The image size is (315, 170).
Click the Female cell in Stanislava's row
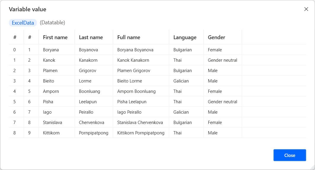pyautogui.click(x=215, y=123)
